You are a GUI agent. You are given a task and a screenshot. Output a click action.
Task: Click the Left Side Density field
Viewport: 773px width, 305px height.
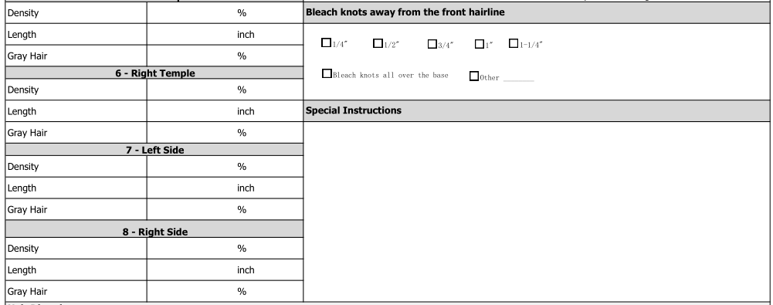pos(225,167)
